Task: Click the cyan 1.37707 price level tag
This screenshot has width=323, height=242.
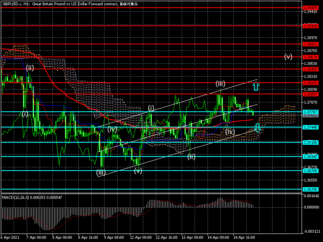Action: (312, 111)
